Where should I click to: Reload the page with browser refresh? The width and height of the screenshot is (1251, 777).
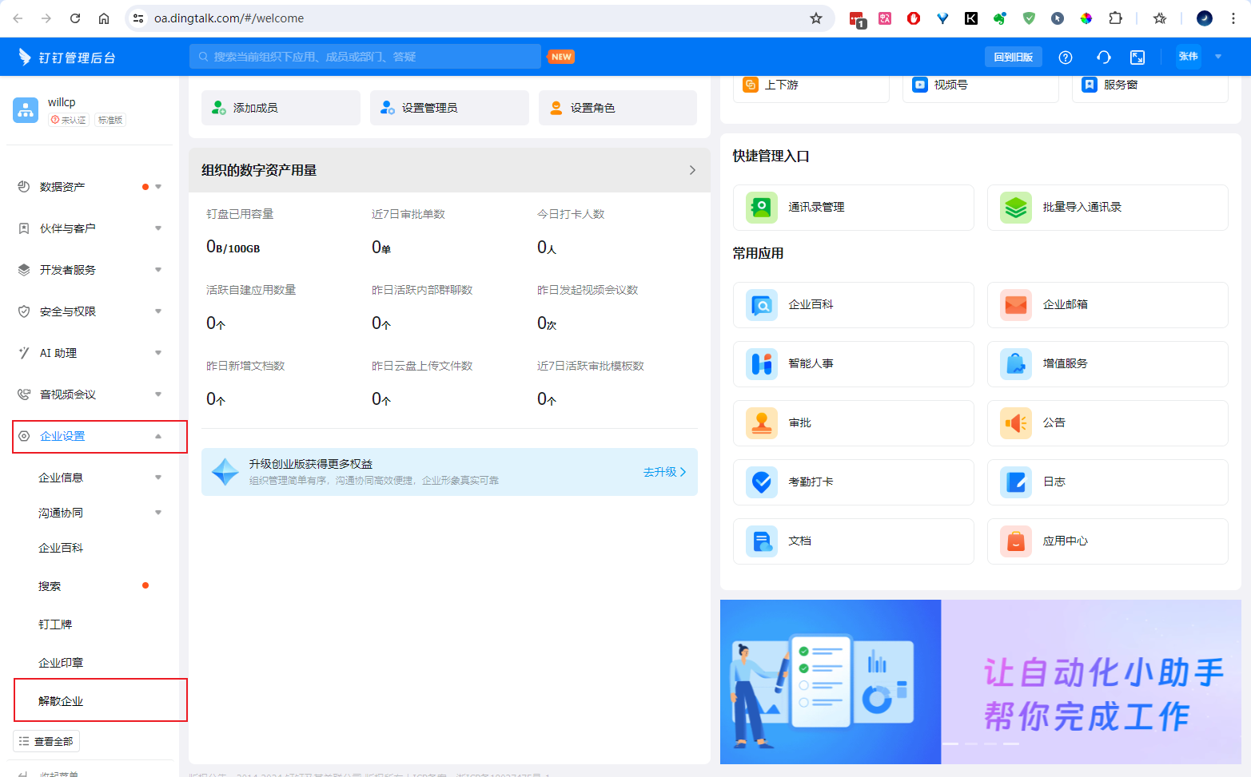coord(75,18)
